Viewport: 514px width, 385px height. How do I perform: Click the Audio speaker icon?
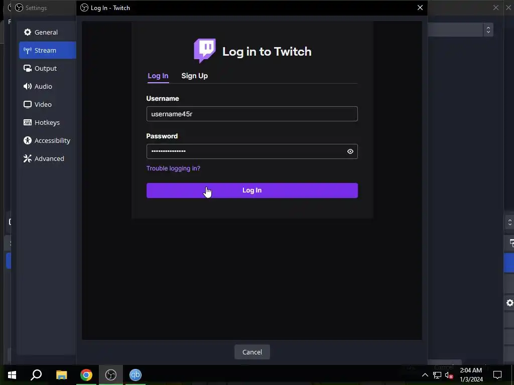click(x=28, y=86)
